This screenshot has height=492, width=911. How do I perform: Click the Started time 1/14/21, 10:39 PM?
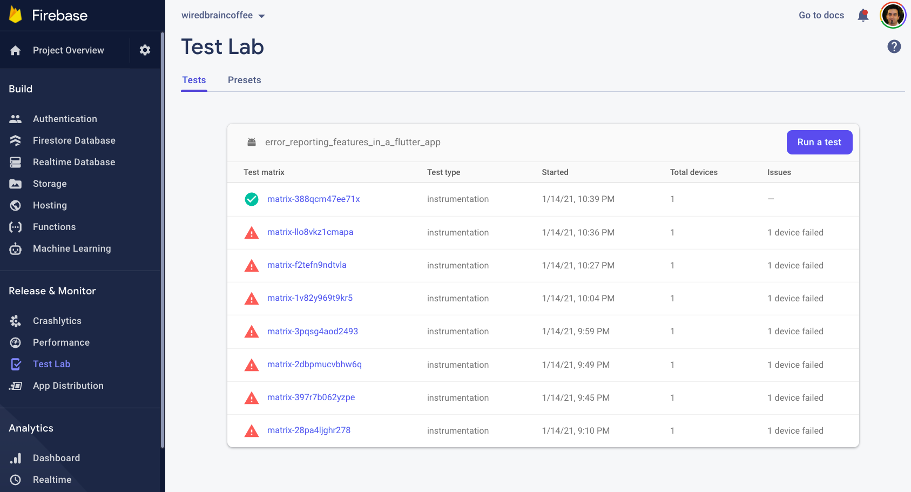tap(578, 199)
